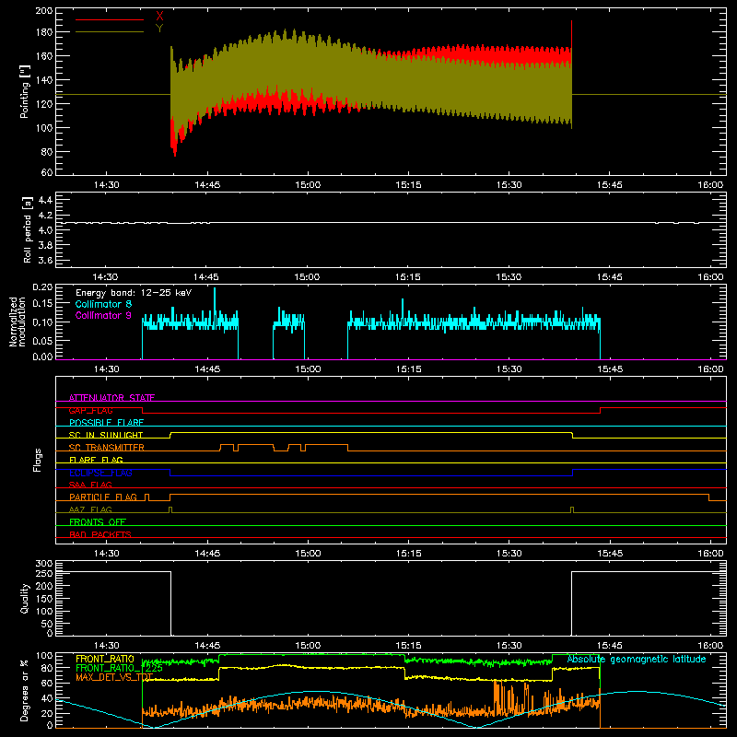Image resolution: width=737 pixels, height=737 pixels.
Task: Click 14:45 time label under Pointing plot
Action: [207, 185]
